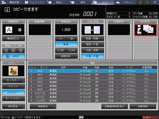Screen dimensions: 159x119
Task: Click tray 5 remaining amount indicator
Action: pos(97,86)
